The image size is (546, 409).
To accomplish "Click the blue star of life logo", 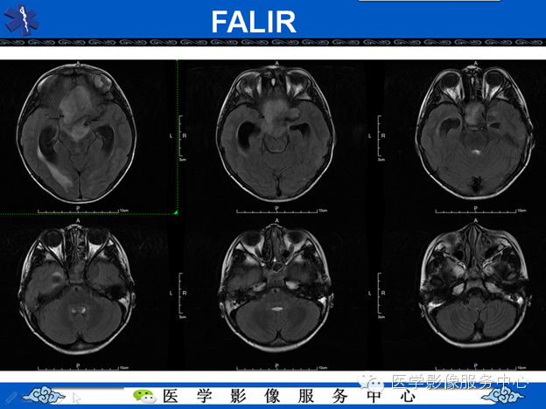I will pos(22,19).
